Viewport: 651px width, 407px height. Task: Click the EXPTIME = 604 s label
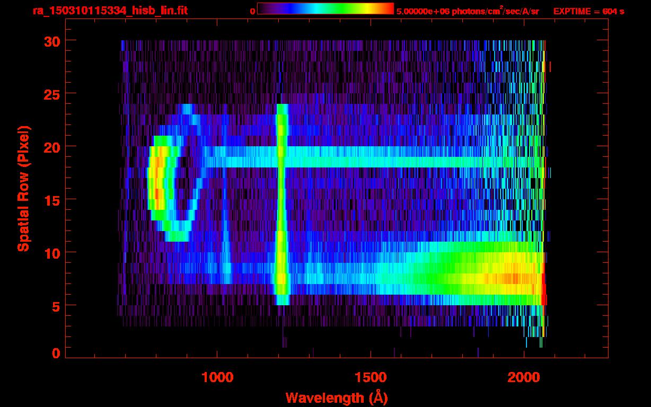[588, 11]
